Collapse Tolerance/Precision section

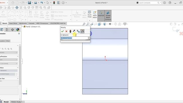point(18,57)
